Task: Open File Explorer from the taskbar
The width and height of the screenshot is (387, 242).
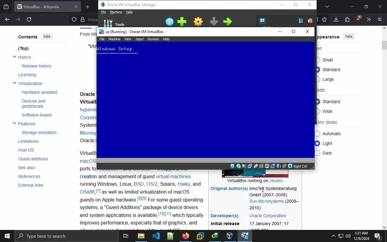Action: (x=141, y=236)
